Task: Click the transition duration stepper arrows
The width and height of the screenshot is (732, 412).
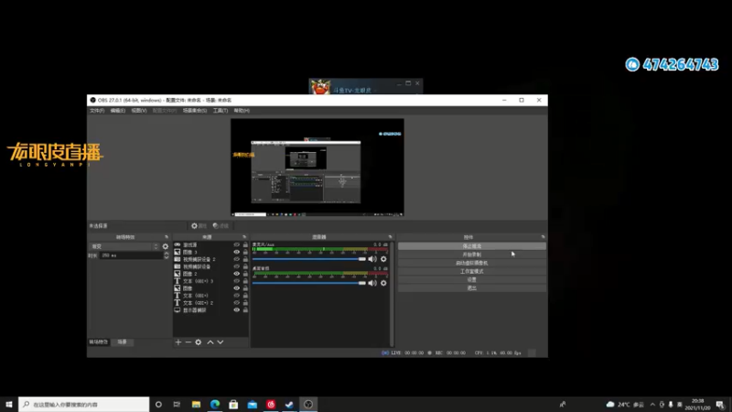Action: tap(167, 255)
